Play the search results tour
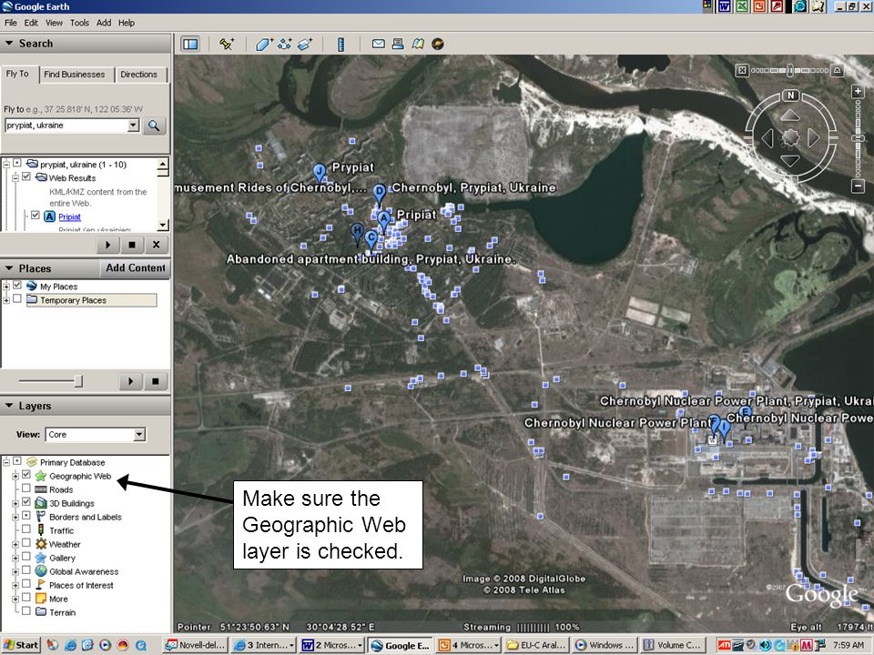874x655 pixels. (x=107, y=245)
